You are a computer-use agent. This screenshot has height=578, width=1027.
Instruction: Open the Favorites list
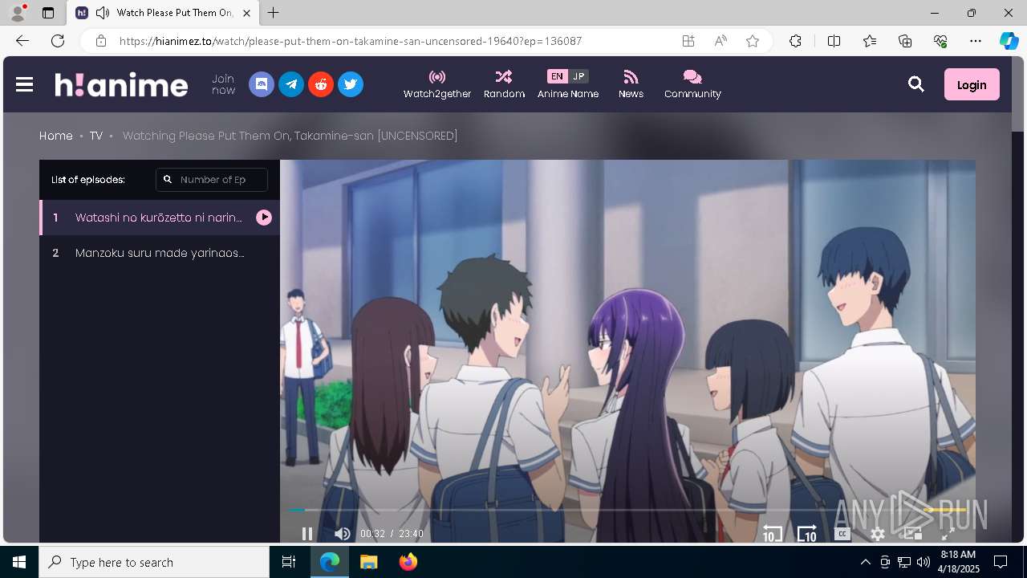[x=870, y=41]
